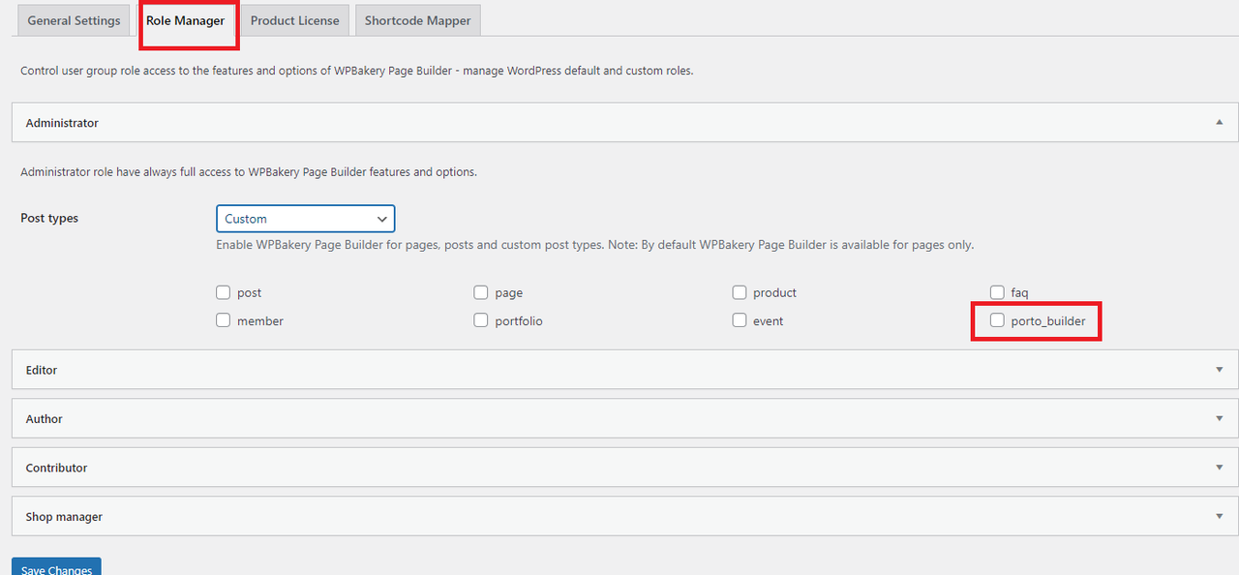
Task: Enable the event checkbox
Action: pos(740,320)
